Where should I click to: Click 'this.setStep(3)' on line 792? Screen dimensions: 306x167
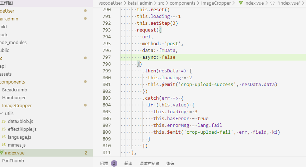[157, 23]
